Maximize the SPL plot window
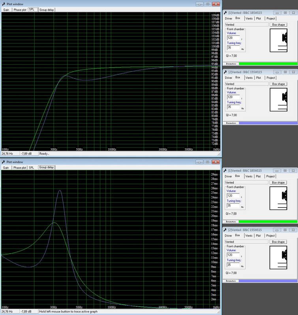The image size is (298, 315). pos(208,4)
